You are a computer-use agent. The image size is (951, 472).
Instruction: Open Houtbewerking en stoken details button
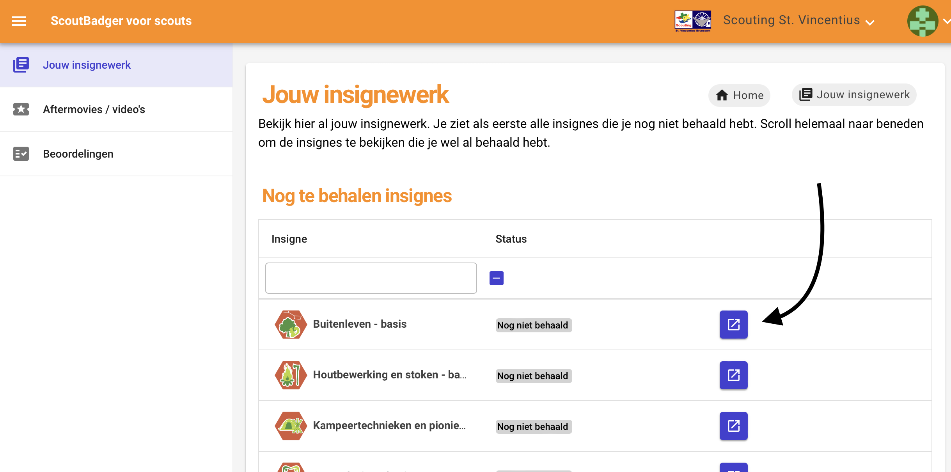(x=733, y=375)
